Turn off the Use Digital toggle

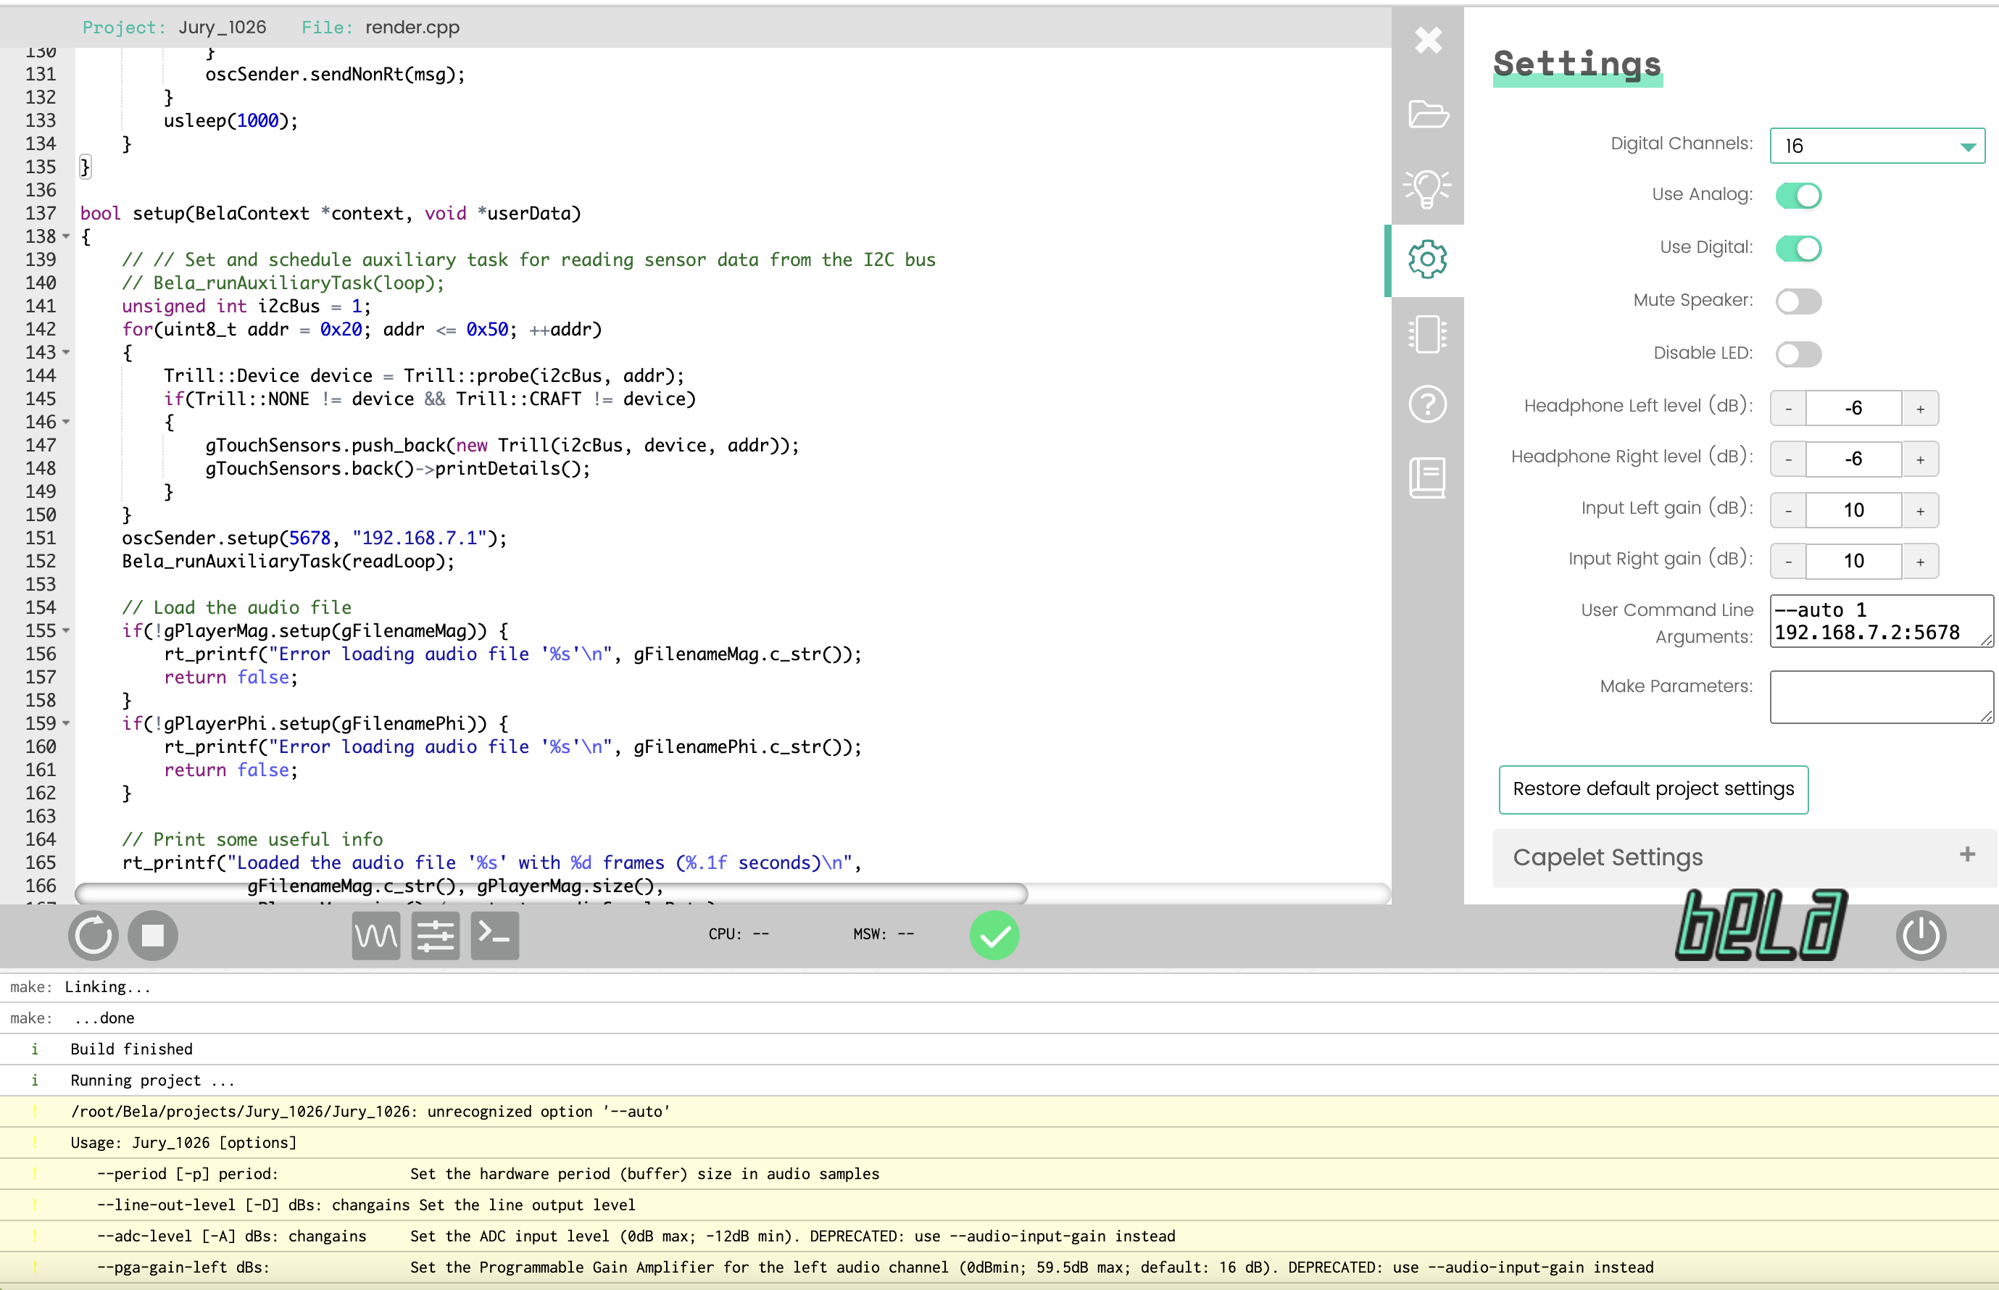coord(1798,249)
